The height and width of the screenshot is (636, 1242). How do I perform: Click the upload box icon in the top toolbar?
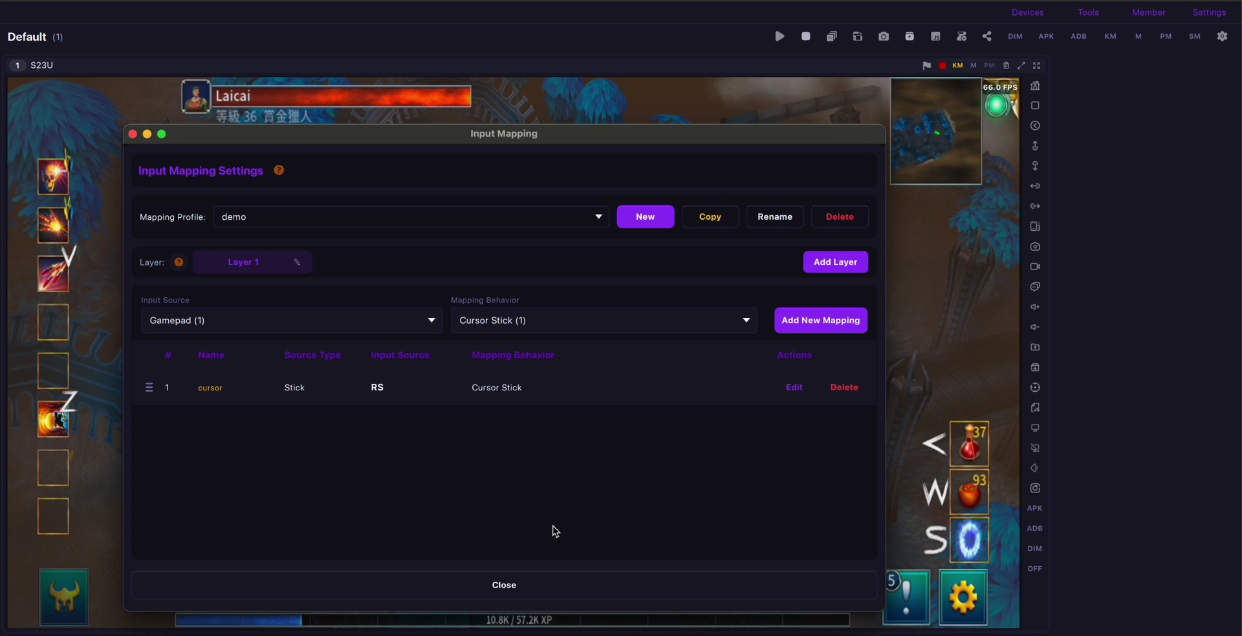tap(910, 37)
